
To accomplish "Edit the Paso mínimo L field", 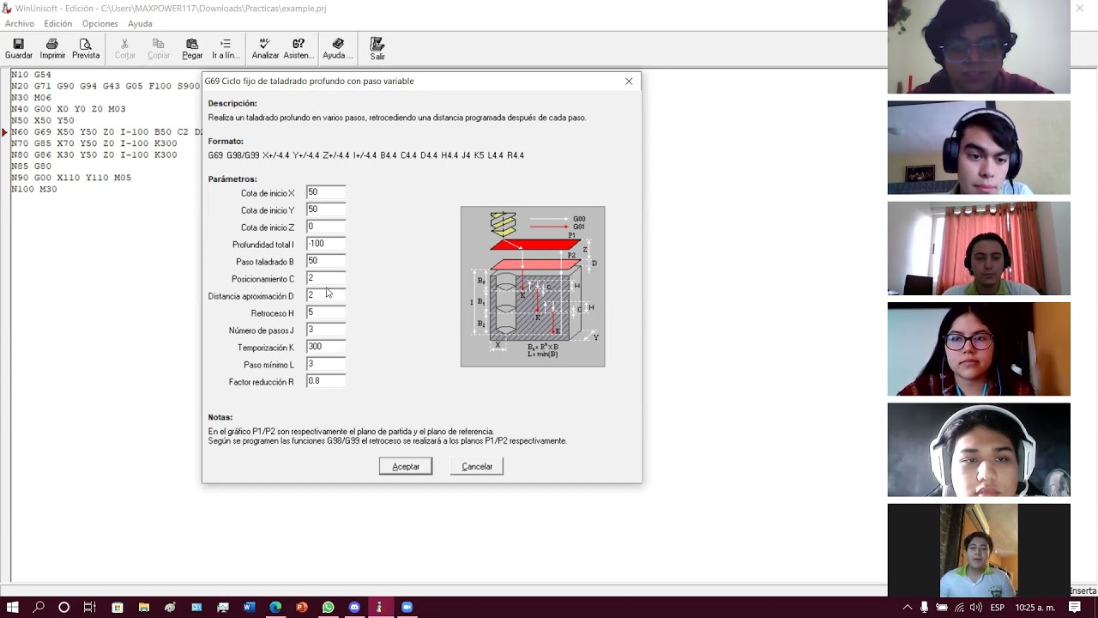I will tap(326, 364).
